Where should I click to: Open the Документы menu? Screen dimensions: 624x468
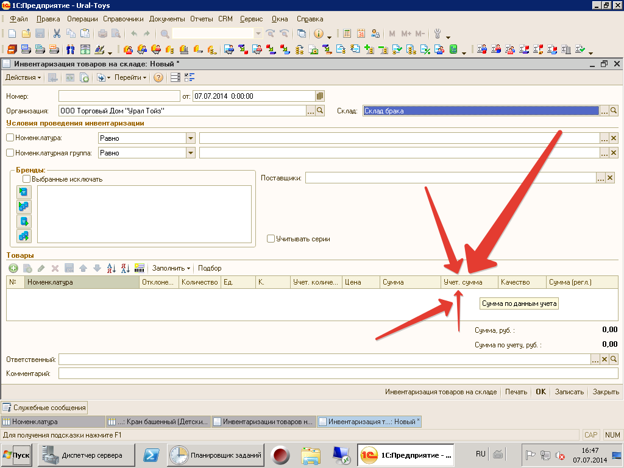pyautogui.click(x=167, y=19)
